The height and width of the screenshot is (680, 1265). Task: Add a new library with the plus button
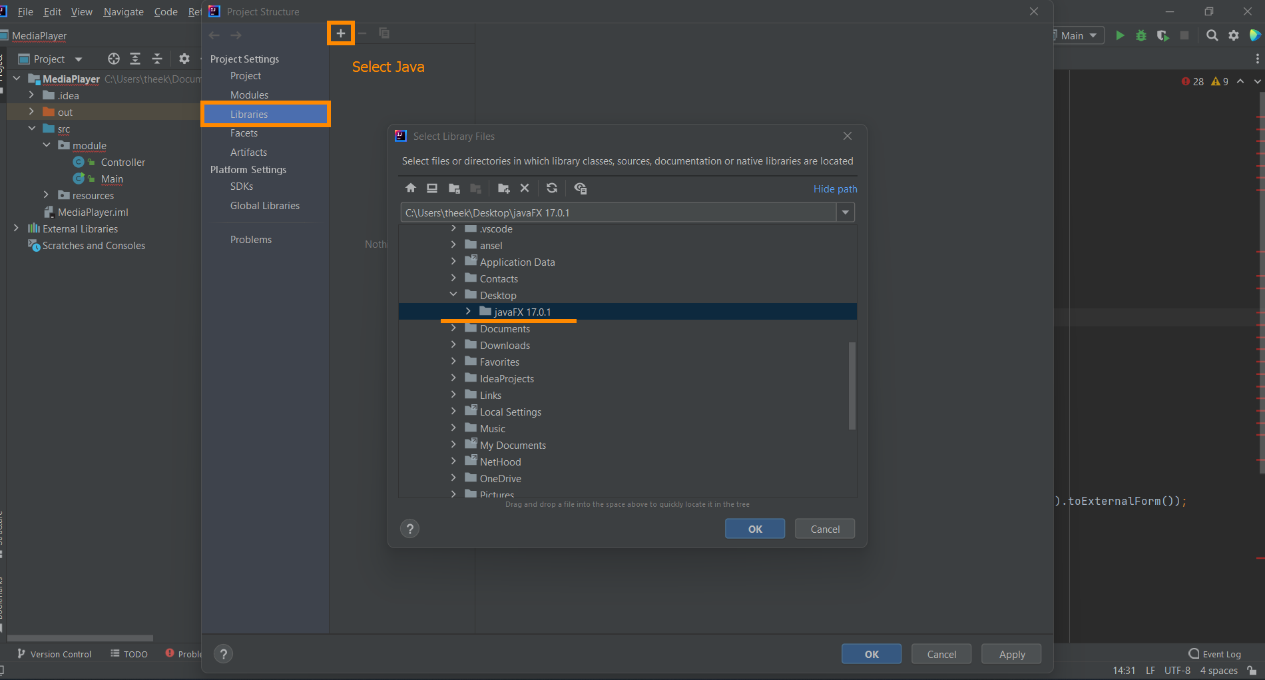(x=340, y=33)
